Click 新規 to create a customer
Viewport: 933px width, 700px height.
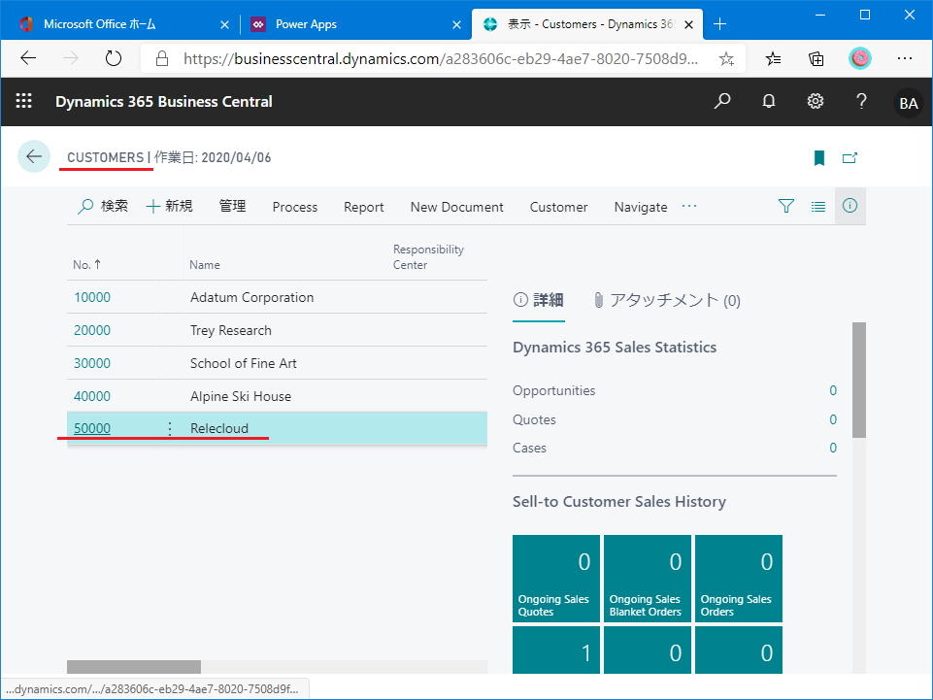click(169, 206)
